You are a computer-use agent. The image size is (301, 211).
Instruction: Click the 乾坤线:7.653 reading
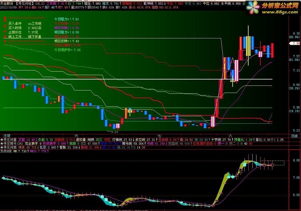point(155,4)
